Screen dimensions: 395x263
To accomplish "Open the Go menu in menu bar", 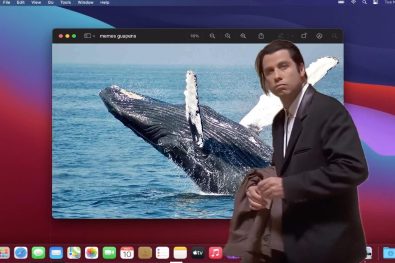I will pos(51,2).
